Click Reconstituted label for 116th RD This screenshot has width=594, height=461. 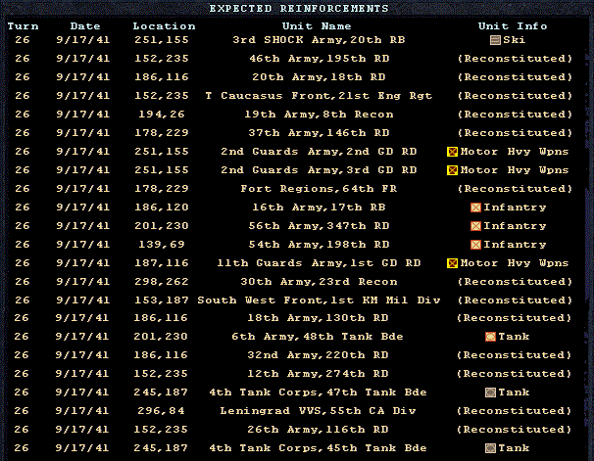515,430
